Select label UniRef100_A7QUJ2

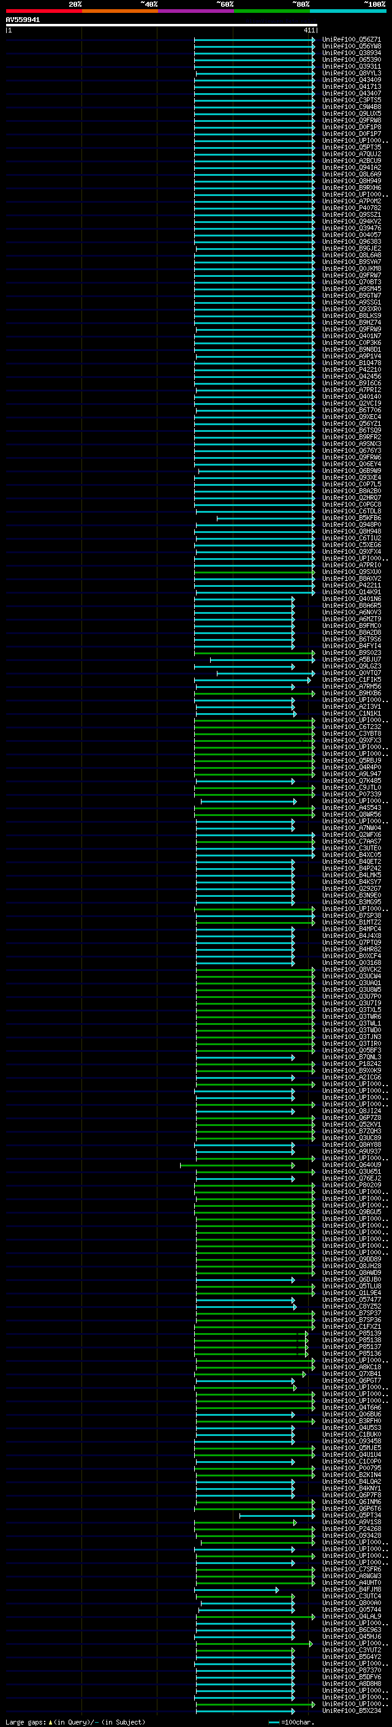pyautogui.click(x=352, y=154)
